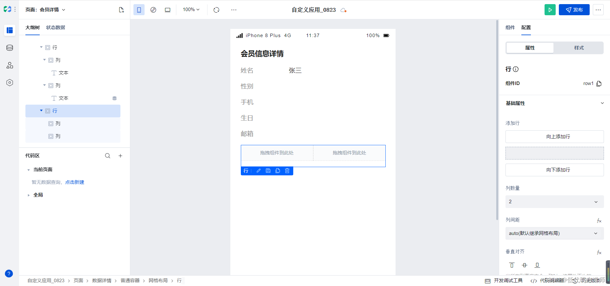Run the app preview play button
Screen dimensions: 610x286
click(x=550, y=10)
